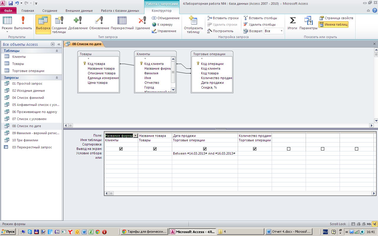Viewport: 378px width, 236px height.
Task: Click the Undo arrow in the title bar
Action: pos(17,4)
